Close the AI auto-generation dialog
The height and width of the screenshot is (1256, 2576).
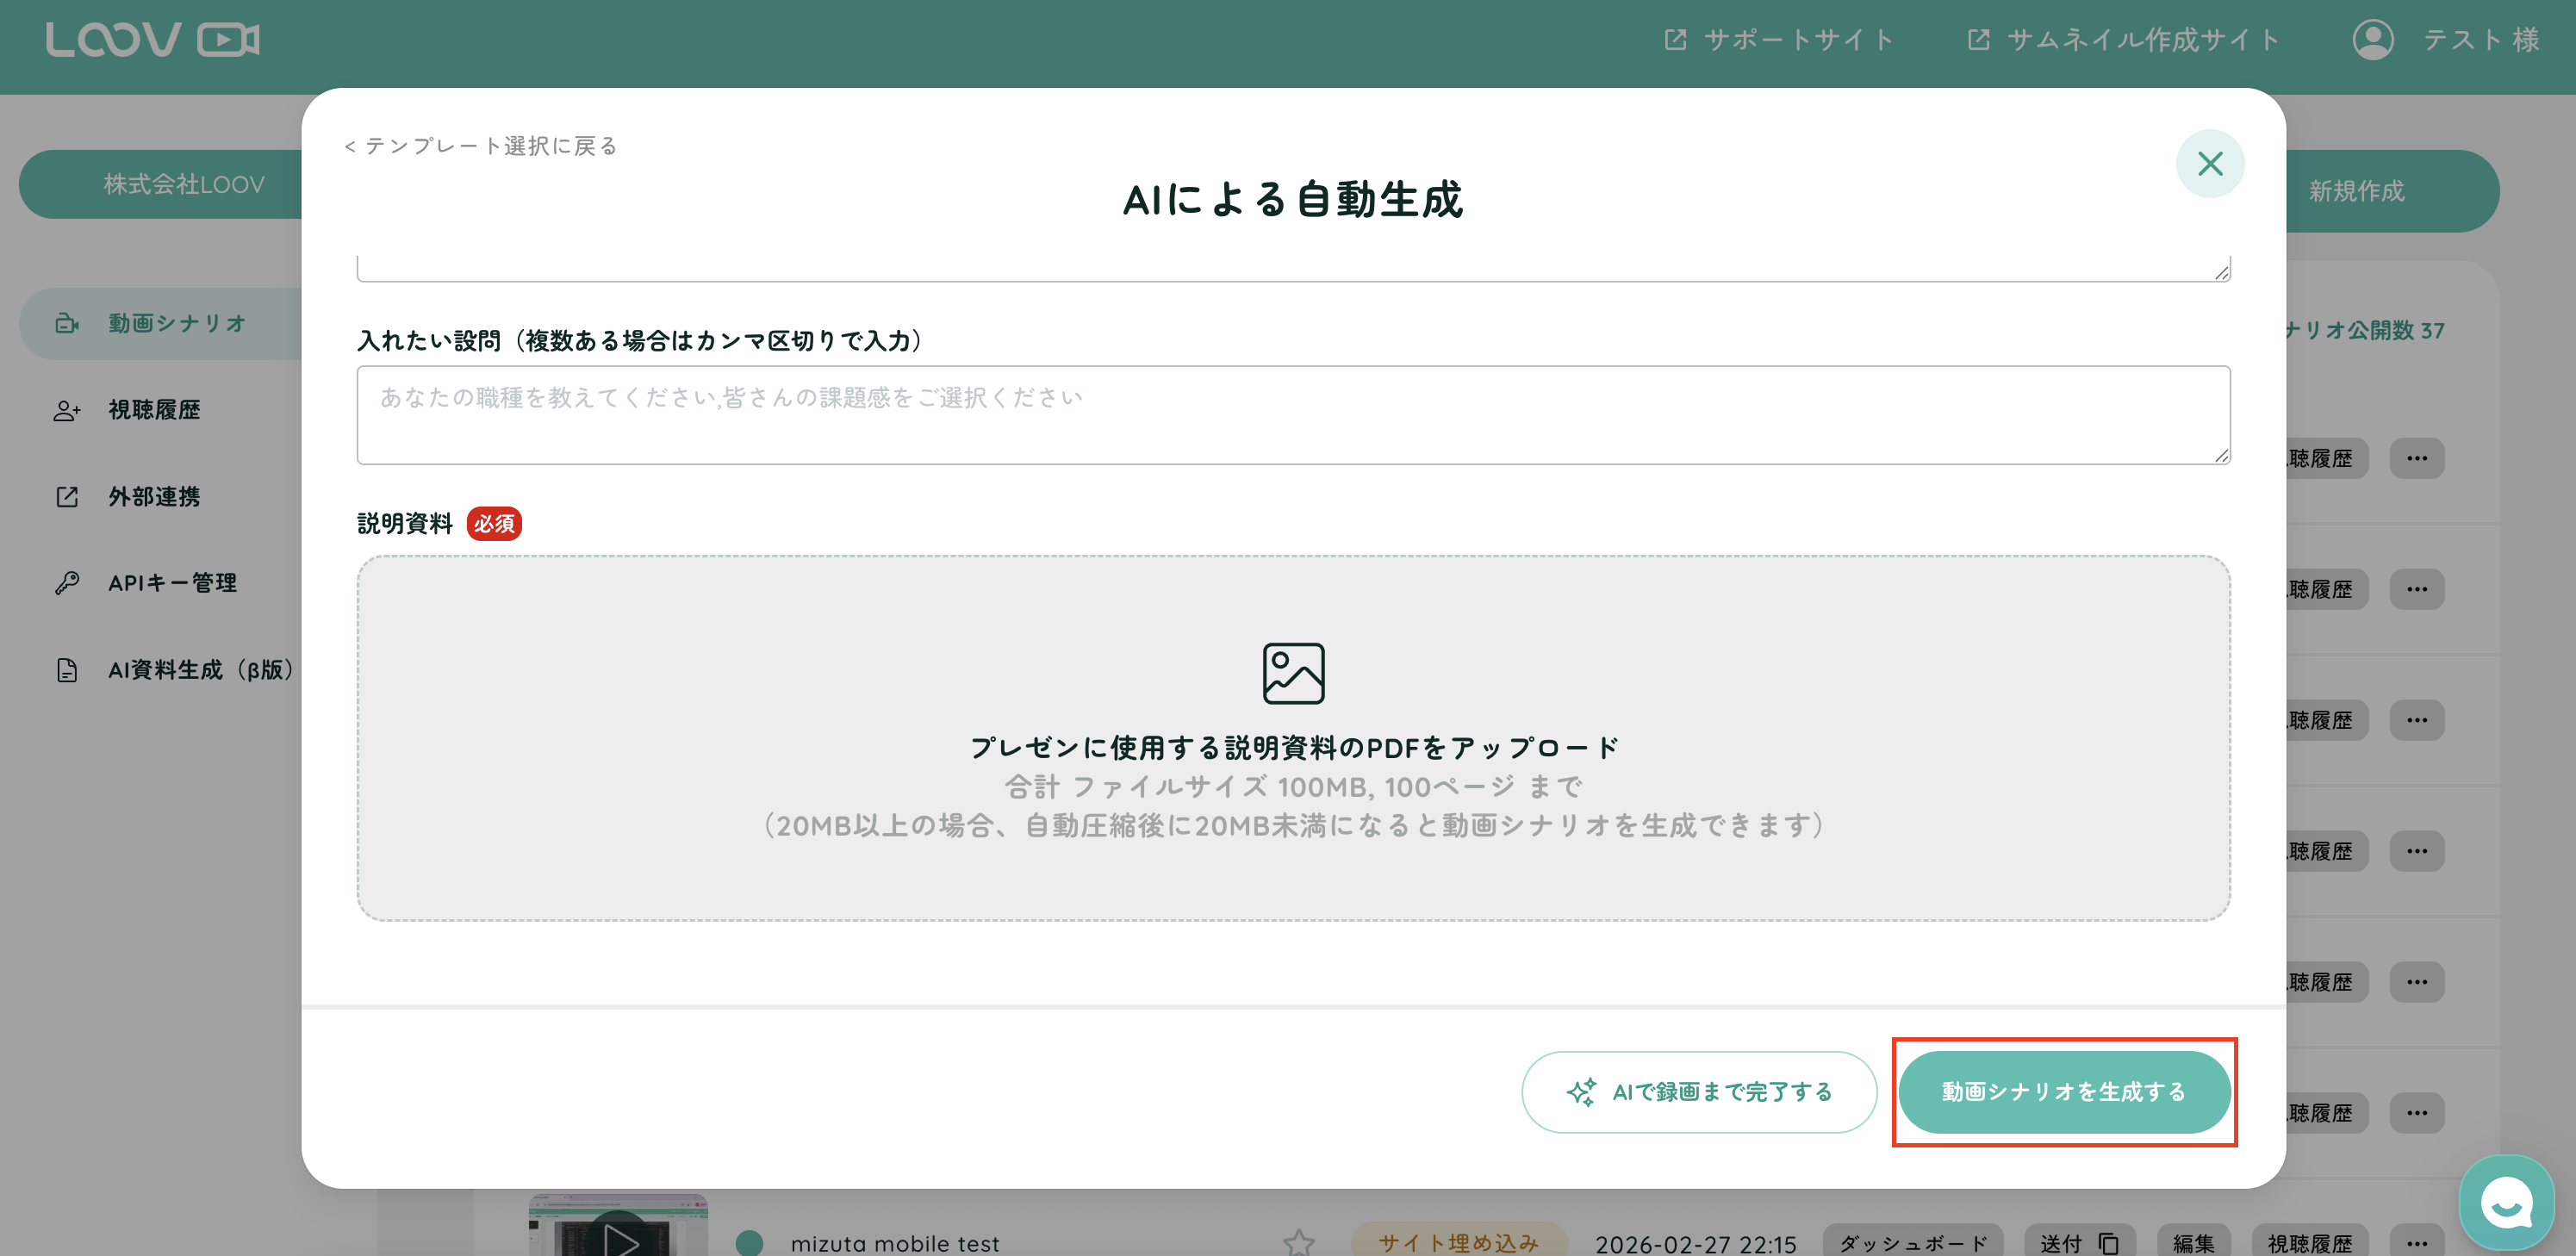coord(2209,163)
